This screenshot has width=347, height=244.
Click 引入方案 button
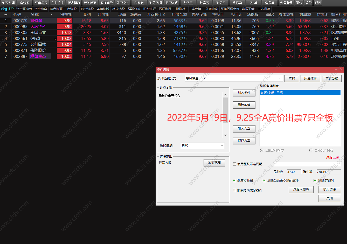coord(244,129)
